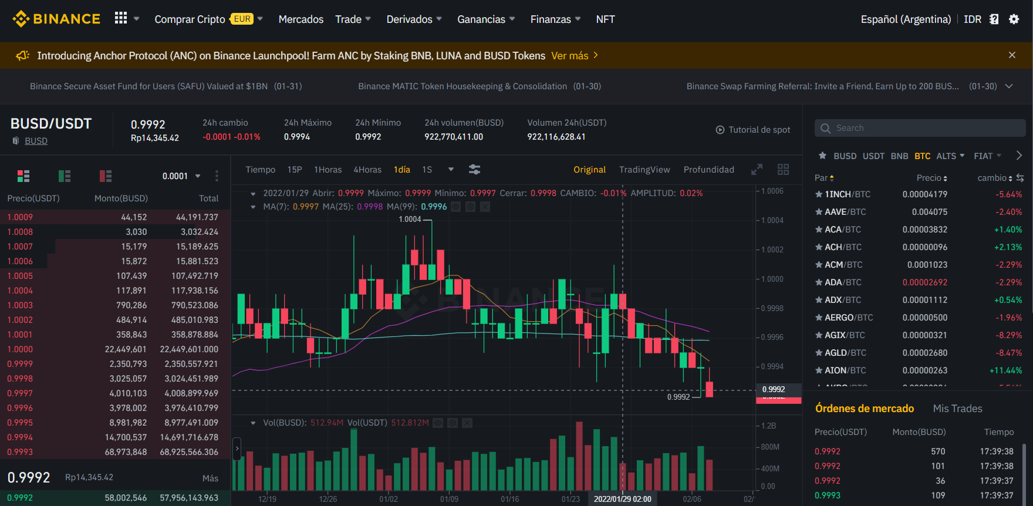The height and width of the screenshot is (506, 1033).
Task: Favorite the AION/BTC pair star
Action: (819, 370)
